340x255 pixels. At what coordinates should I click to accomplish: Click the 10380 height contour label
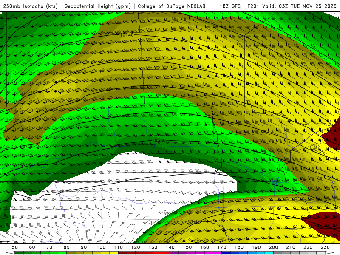159,140
